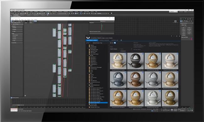Switch to the MATERIAL LAB tab
This screenshot has height=122, width=204.
pos(115,40)
